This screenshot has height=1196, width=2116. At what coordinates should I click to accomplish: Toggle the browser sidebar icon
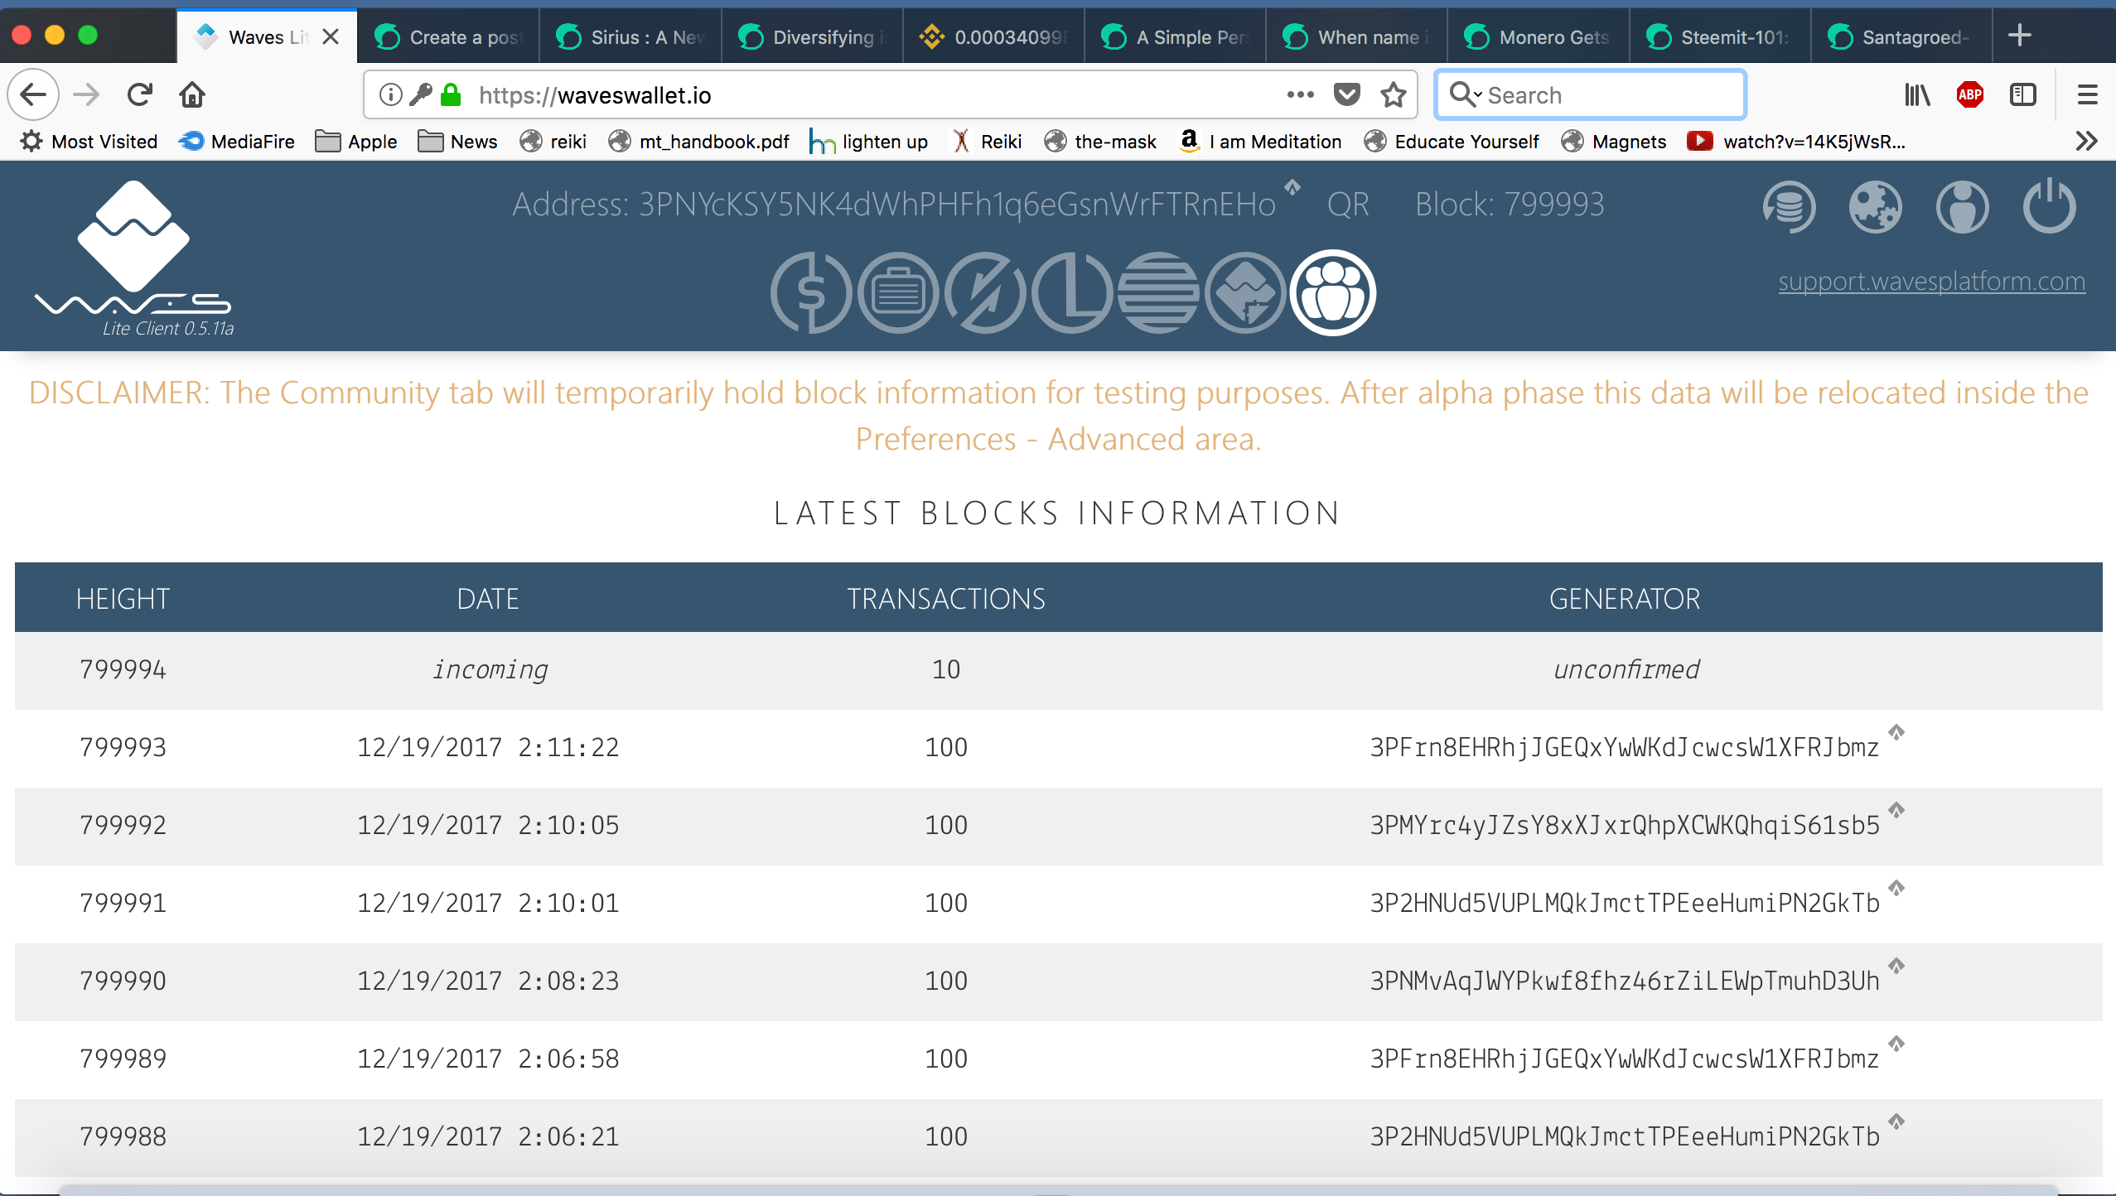pyautogui.click(x=2023, y=94)
